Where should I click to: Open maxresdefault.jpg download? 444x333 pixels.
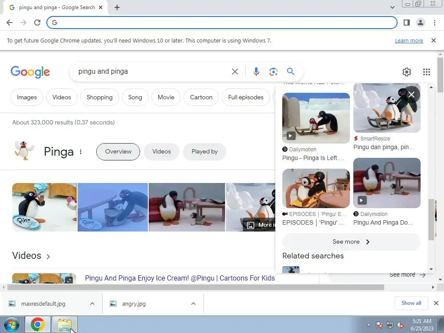tap(43, 304)
